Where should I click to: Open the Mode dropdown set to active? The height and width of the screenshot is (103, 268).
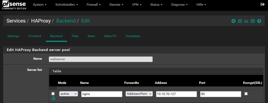[69, 94]
